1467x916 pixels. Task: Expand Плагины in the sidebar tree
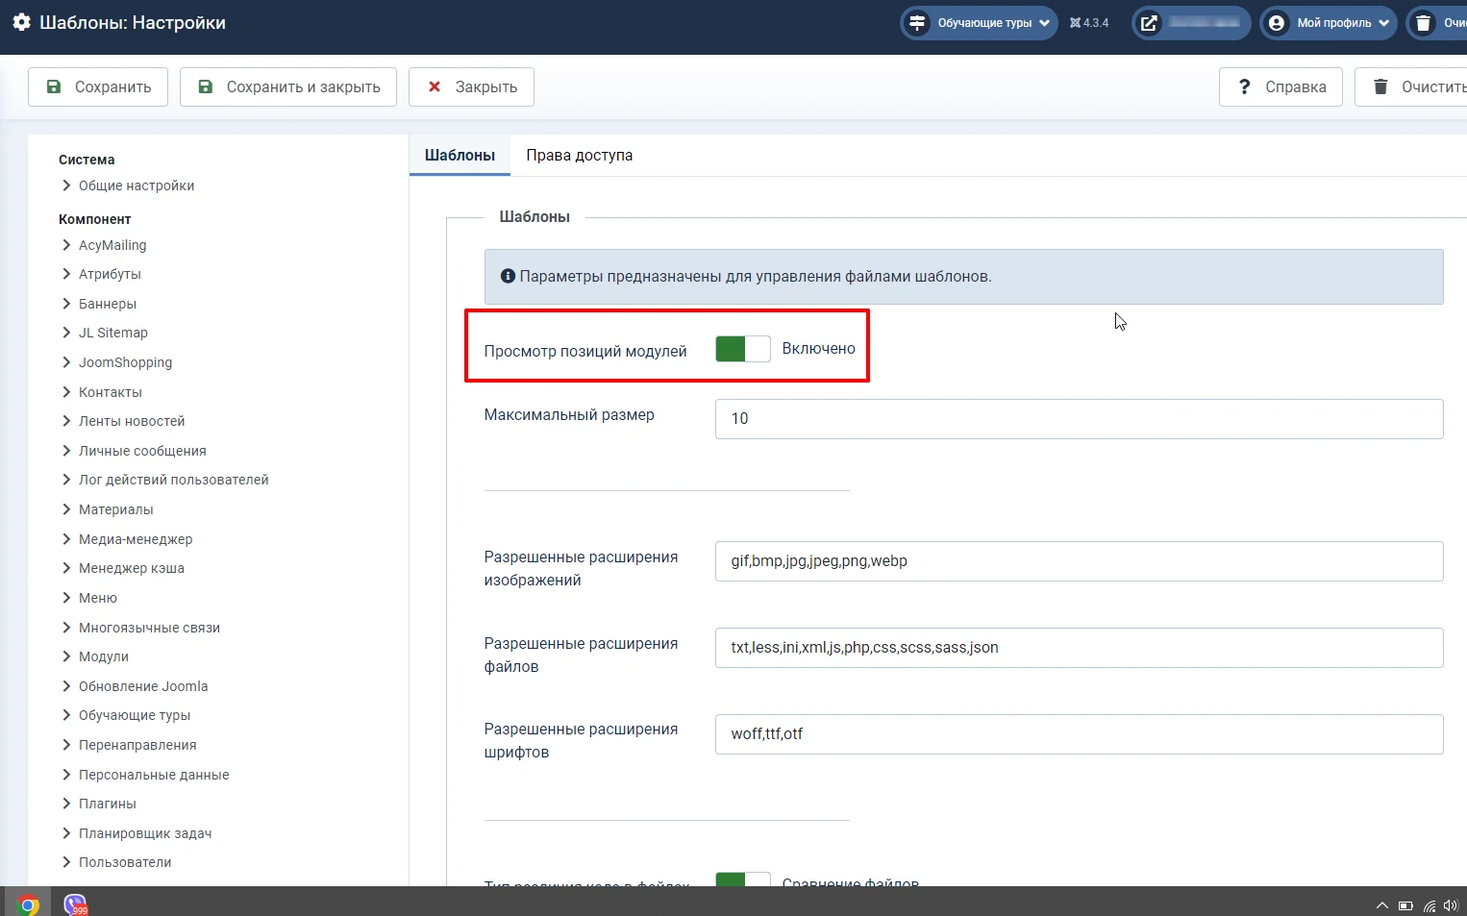pyautogui.click(x=107, y=804)
